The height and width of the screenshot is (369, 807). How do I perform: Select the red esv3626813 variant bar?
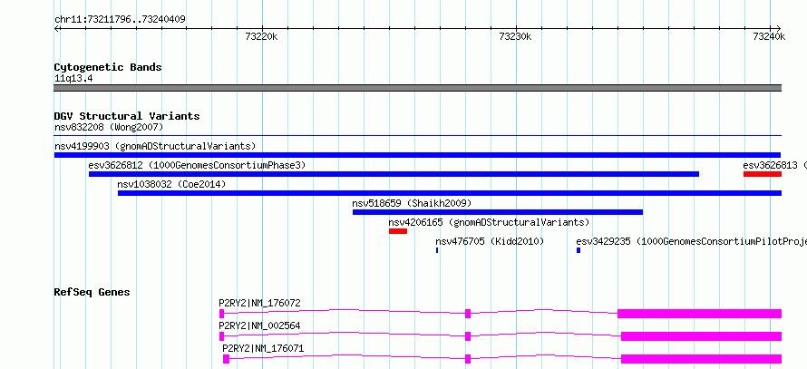coord(763,174)
